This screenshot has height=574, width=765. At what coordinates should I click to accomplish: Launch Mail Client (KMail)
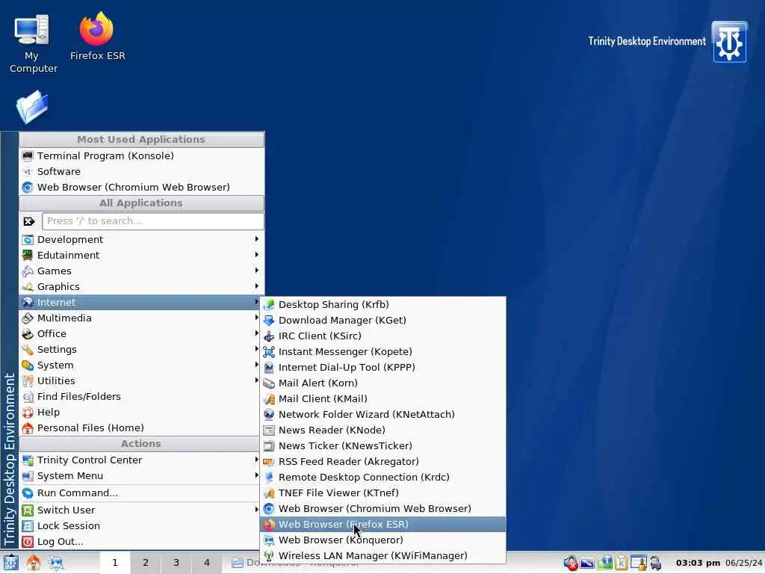click(x=383, y=398)
